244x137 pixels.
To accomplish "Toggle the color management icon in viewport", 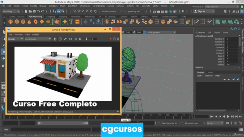I will [145, 32].
